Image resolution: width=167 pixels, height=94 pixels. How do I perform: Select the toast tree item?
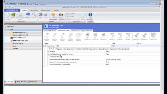pos(15,46)
